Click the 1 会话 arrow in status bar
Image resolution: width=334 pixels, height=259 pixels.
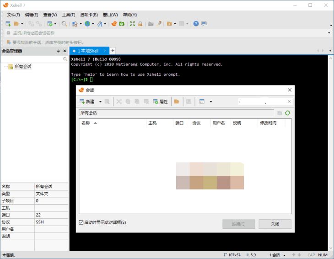[285, 255]
